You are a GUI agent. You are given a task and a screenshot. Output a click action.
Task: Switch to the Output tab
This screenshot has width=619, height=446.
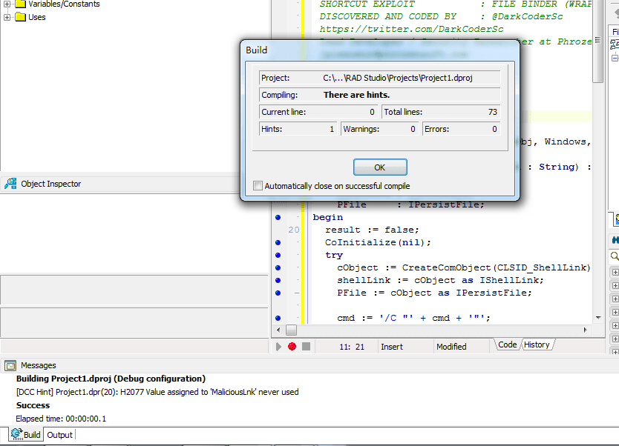tap(59, 435)
